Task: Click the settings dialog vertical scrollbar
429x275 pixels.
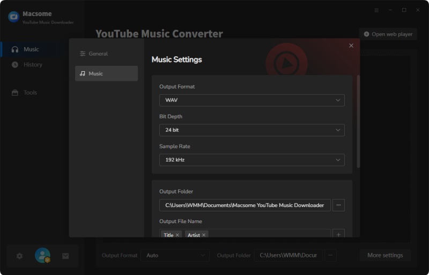Action: coord(358,121)
